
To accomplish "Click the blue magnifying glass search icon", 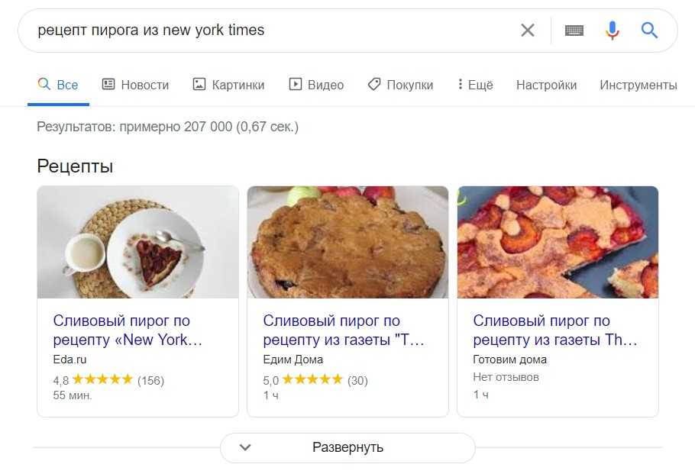I will (x=649, y=31).
